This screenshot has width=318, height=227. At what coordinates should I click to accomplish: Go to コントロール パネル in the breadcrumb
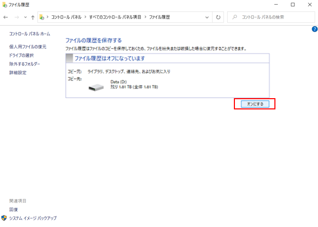[69, 17]
